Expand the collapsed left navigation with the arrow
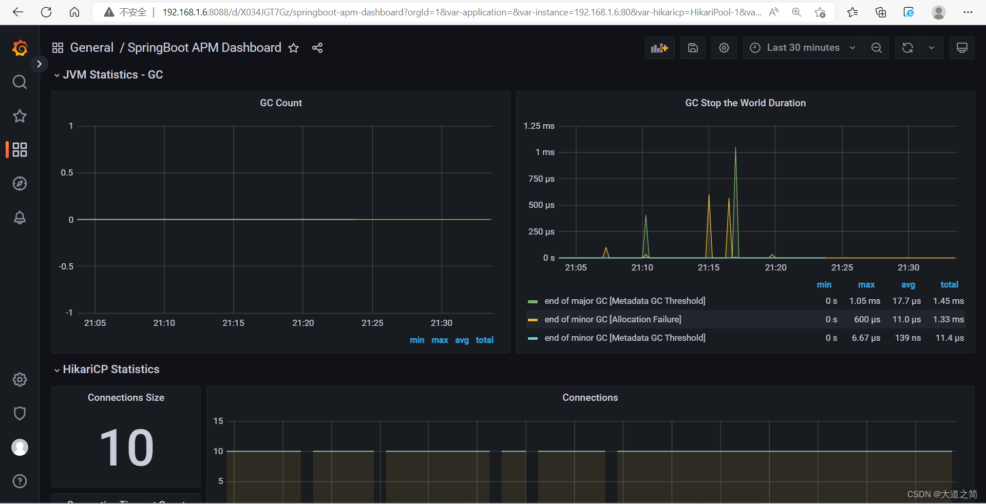 [40, 64]
